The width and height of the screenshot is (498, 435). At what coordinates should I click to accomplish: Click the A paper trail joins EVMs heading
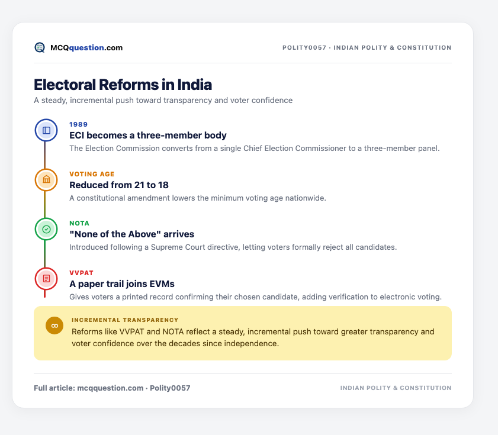point(122,284)
